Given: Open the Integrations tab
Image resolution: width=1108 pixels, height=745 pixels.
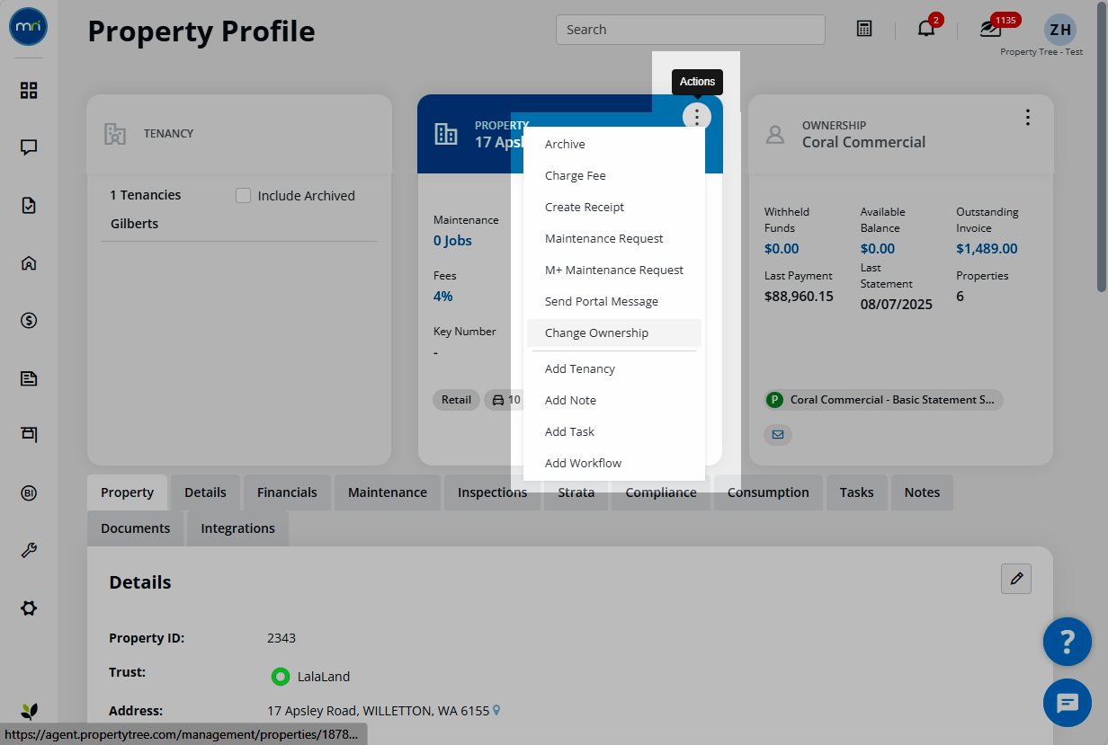Looking at the screenshot, I should 237,528.
